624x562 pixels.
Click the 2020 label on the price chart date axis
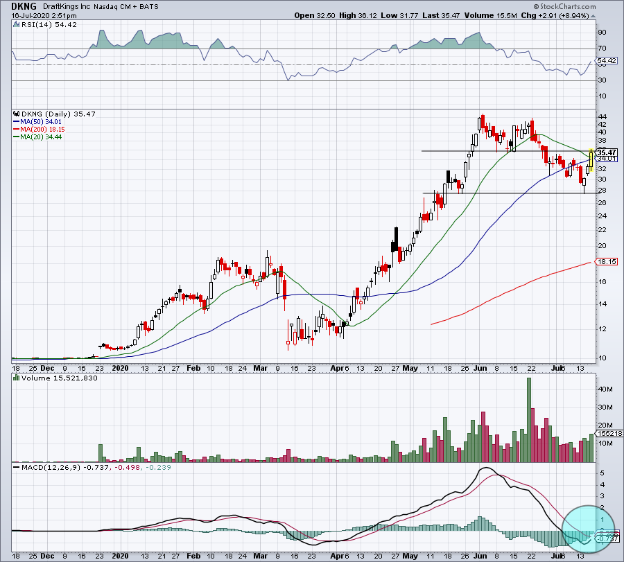120,368
